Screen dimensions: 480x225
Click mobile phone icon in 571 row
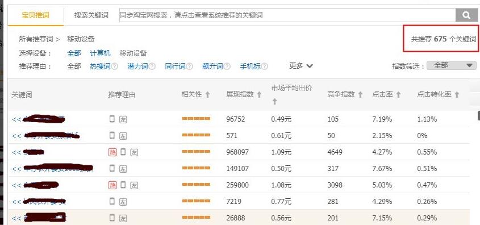[112, 135]
